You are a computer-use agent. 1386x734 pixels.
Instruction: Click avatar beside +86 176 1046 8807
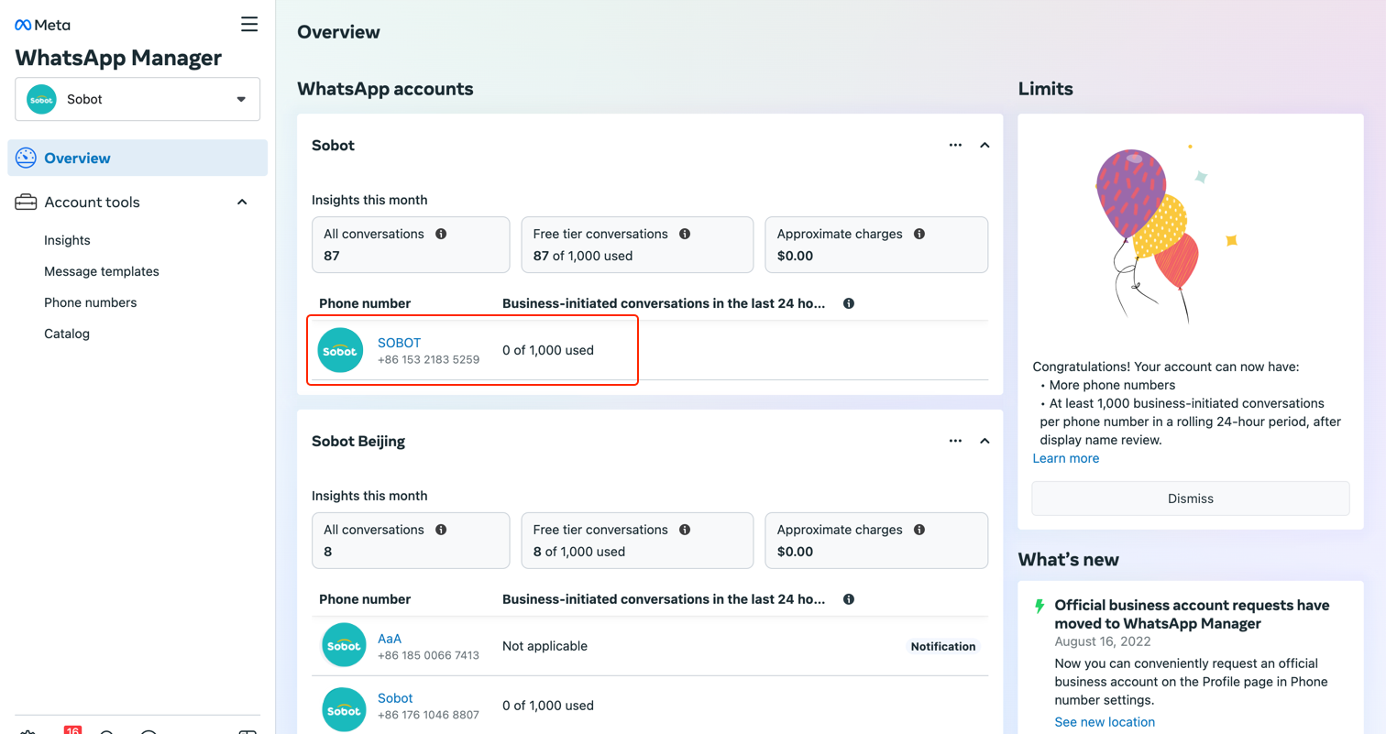click(x=345, y=709)
